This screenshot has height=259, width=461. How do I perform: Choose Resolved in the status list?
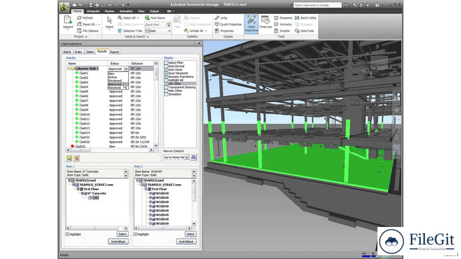point(118,88)
